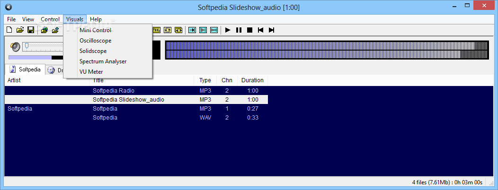Click the 0:33 duration cell
This screenshot has width=498, height=190.
pyautogui.click(x=252, y=118)
